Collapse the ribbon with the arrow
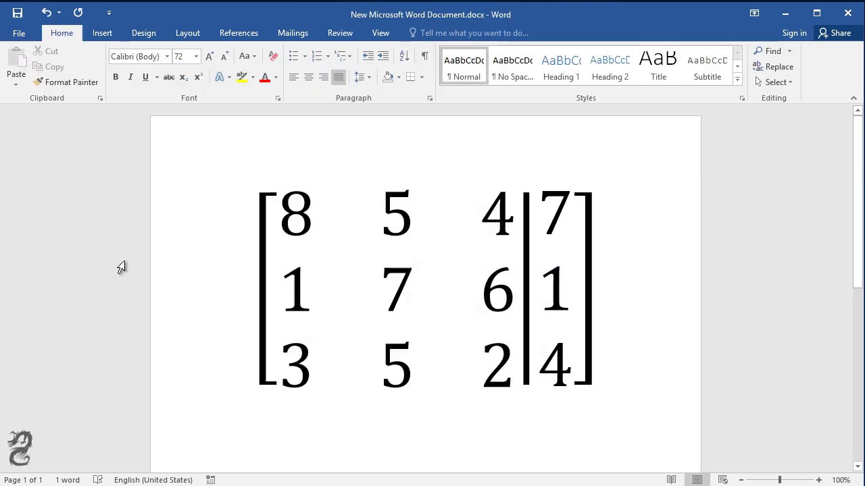Screen dimensions: 865x486 854,98
